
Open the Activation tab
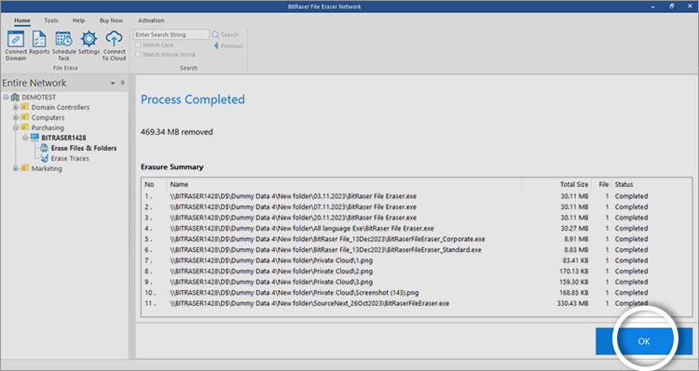click(x=151, y=20)
